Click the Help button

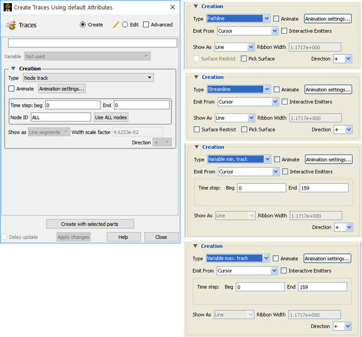click(x=123, y=237)
